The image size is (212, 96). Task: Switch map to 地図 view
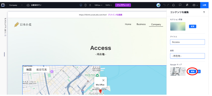(29, 69)
